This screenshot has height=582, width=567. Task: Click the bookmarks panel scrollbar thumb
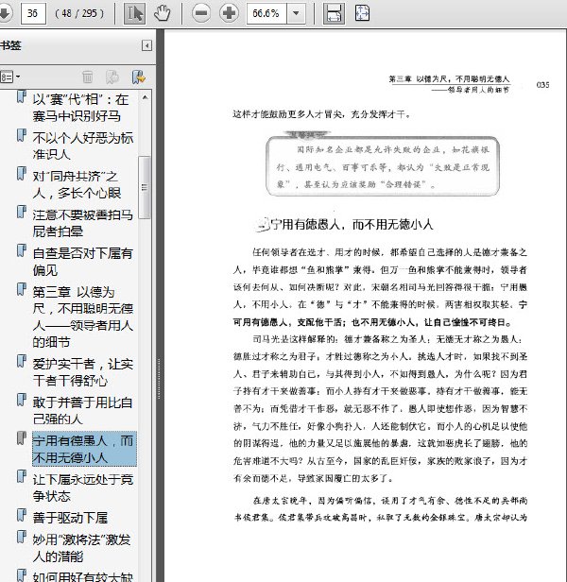145,187
